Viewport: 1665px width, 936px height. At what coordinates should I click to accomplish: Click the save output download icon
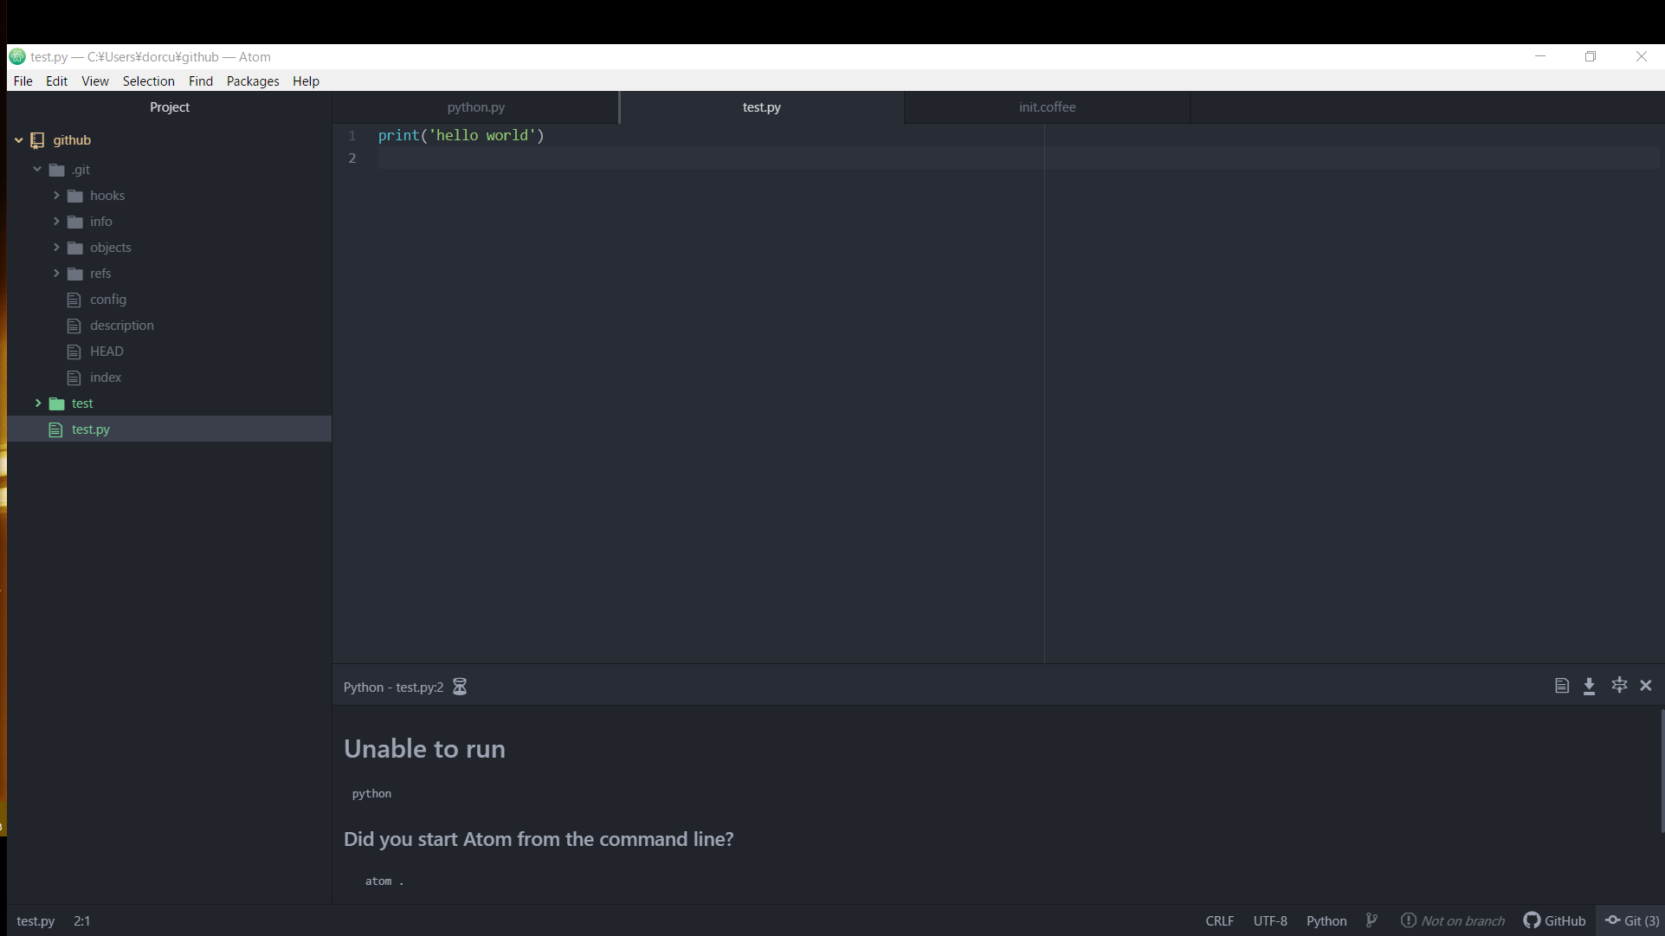(1590, 686)
